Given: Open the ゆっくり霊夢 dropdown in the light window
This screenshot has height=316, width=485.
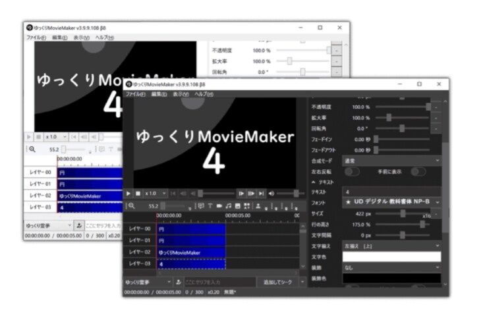Looking at the screenshot, I should point(49,226).
